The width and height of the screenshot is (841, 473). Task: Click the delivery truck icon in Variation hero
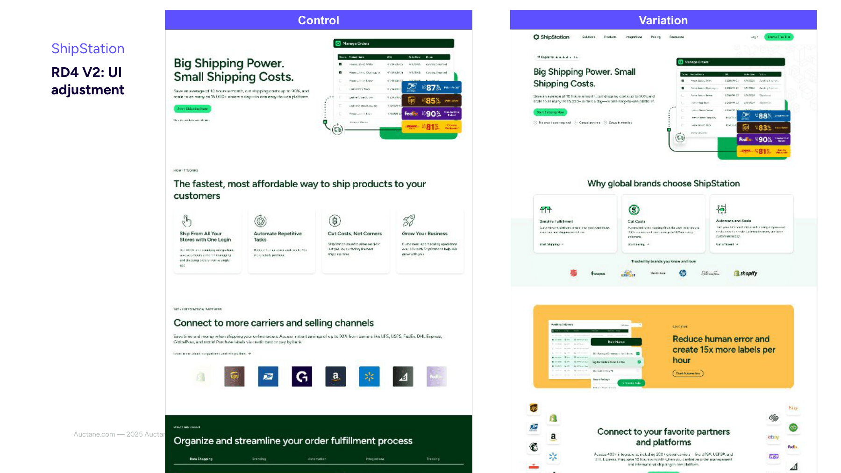click(x=680, y=138)
